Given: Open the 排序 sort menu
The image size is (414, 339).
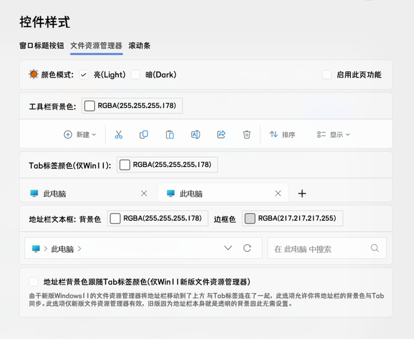Looking at the screenshot, I should (282, 135).
